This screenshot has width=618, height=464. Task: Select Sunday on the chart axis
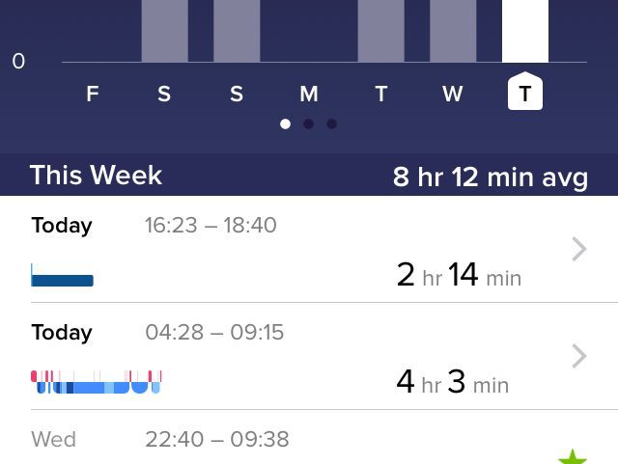coord(237,94)
